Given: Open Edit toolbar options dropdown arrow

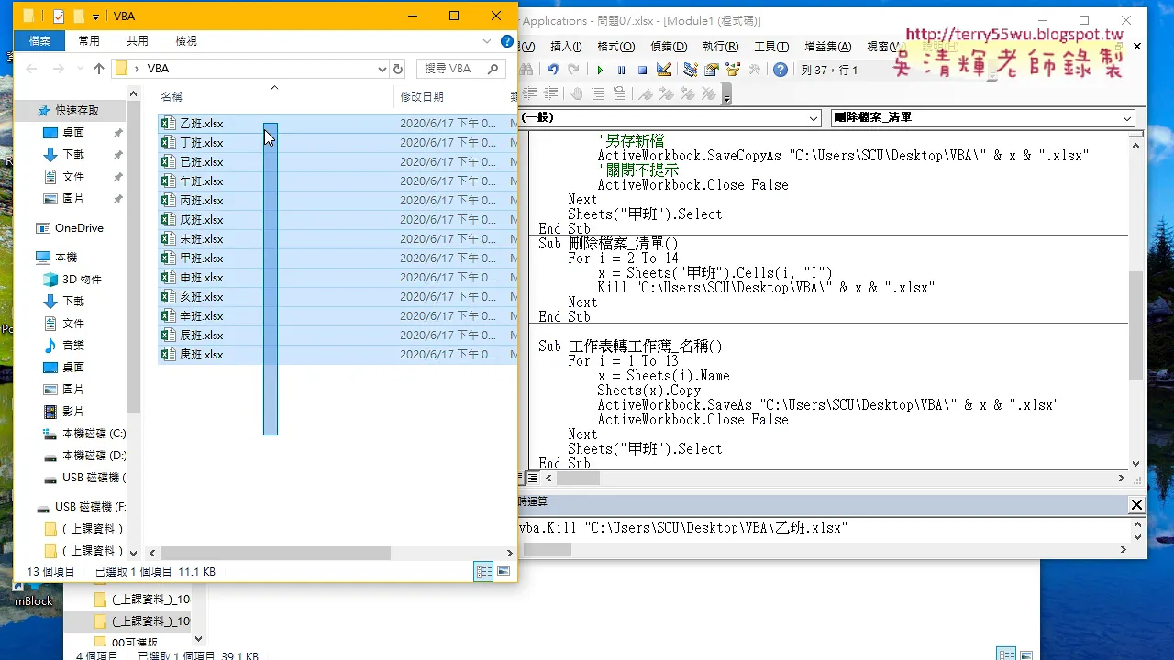Looking at the screenshot, I should coord(726,96).
